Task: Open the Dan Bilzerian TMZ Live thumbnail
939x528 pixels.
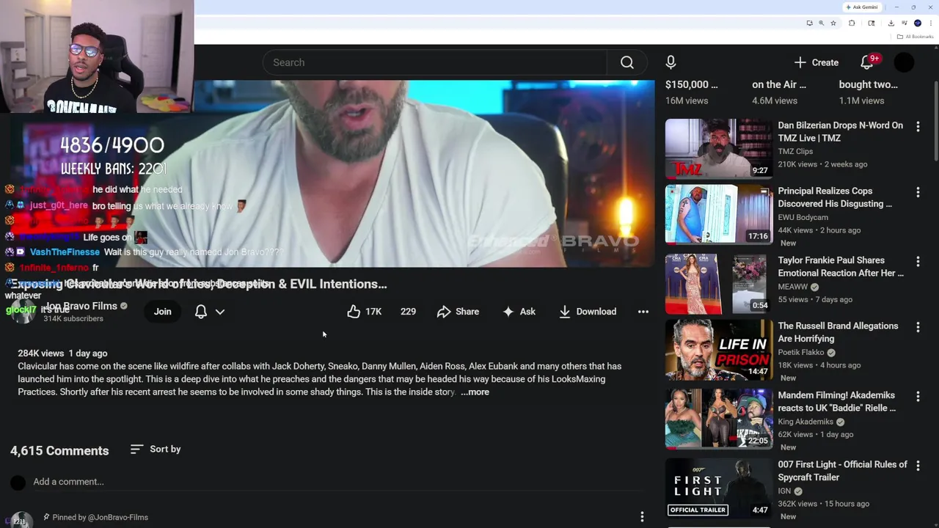Action: (x=719, y=148)
